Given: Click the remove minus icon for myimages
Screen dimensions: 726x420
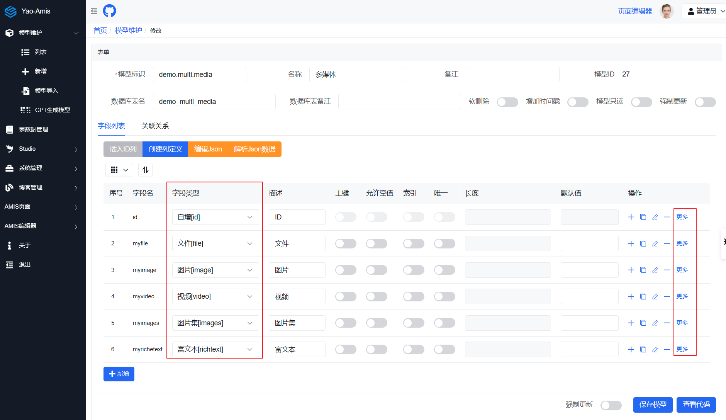Looking at the screenshot, I should pos(667,323).
